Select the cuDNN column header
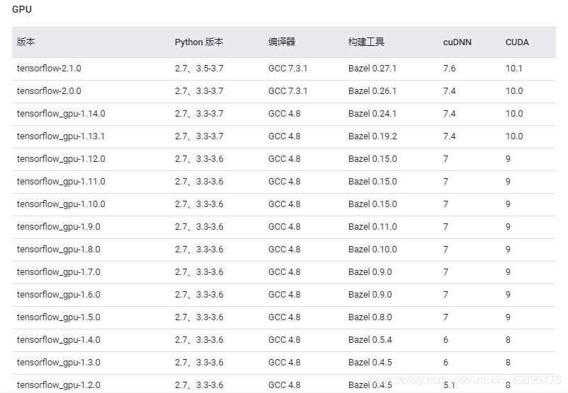The image size is (568, 393). click(457, 42)
